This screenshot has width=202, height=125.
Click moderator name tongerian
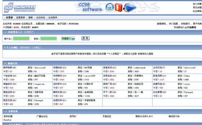tap(39, 84)
